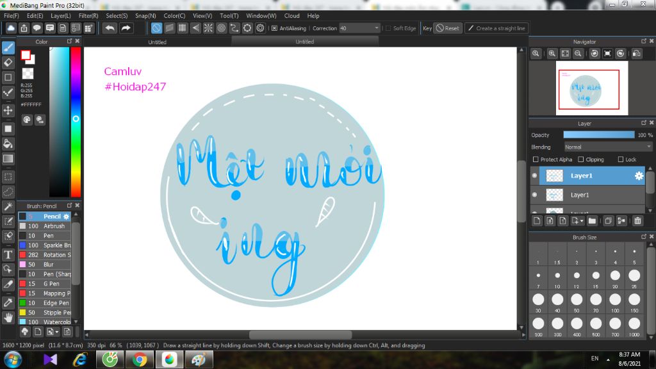The width and height of the screenshot is (656, 369).
Task: Flip canvas view in Navigator
Action: click(637, 54)
